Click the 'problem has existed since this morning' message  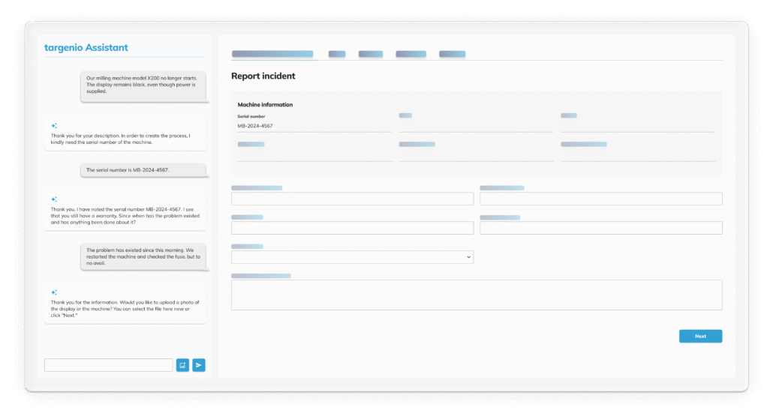coord(143,257)
